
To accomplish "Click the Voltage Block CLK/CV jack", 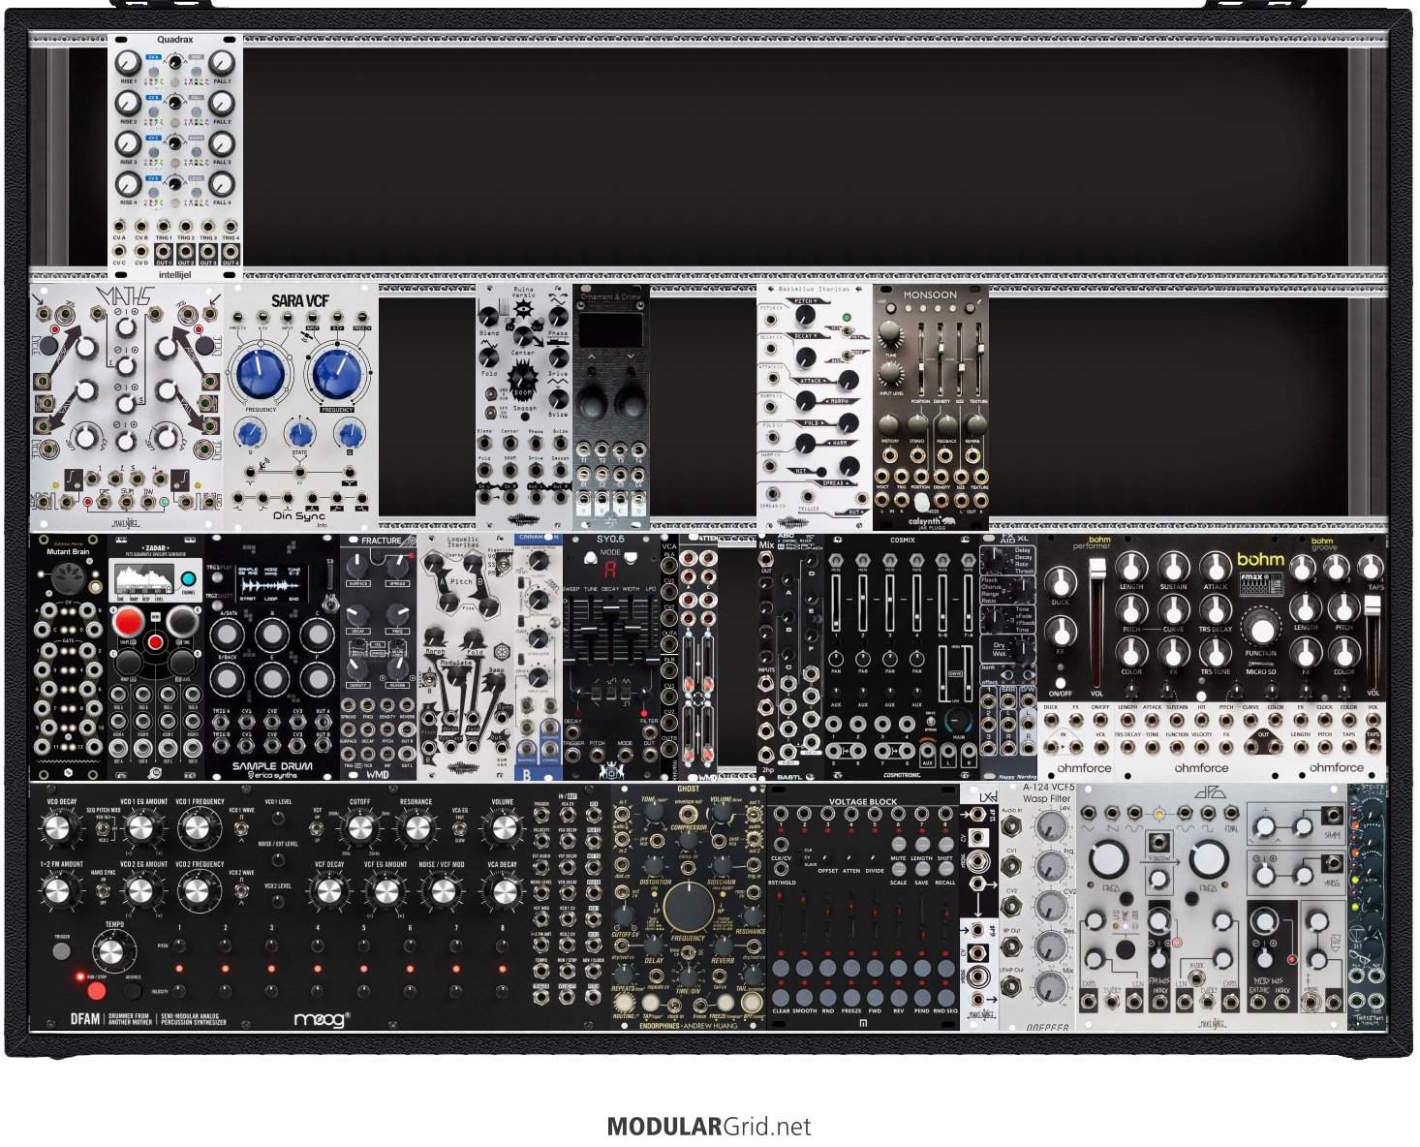I will point(781,844).
